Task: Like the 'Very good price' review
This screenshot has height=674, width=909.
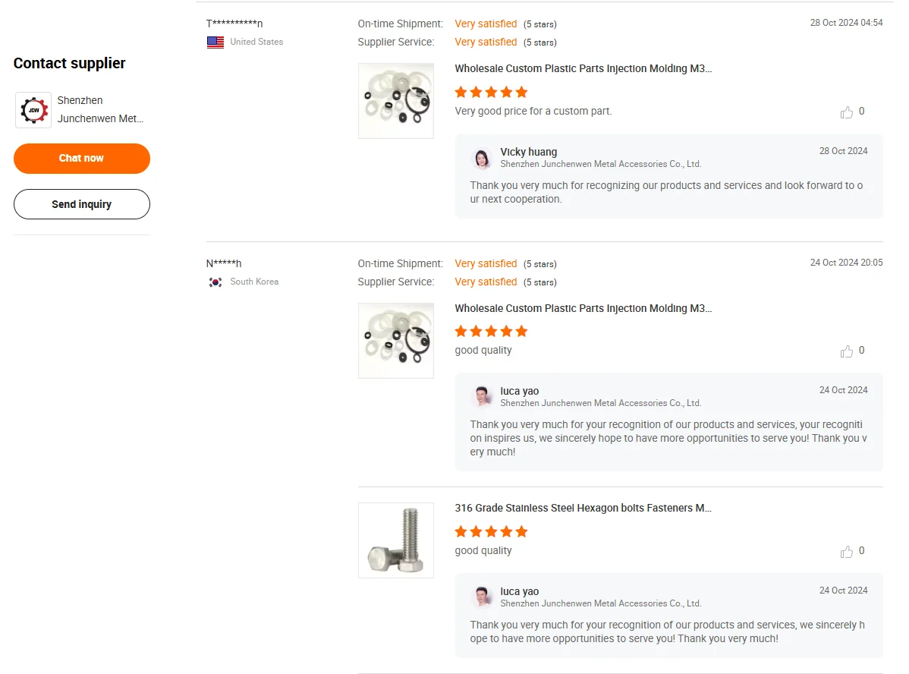Action: pos(847,112)
